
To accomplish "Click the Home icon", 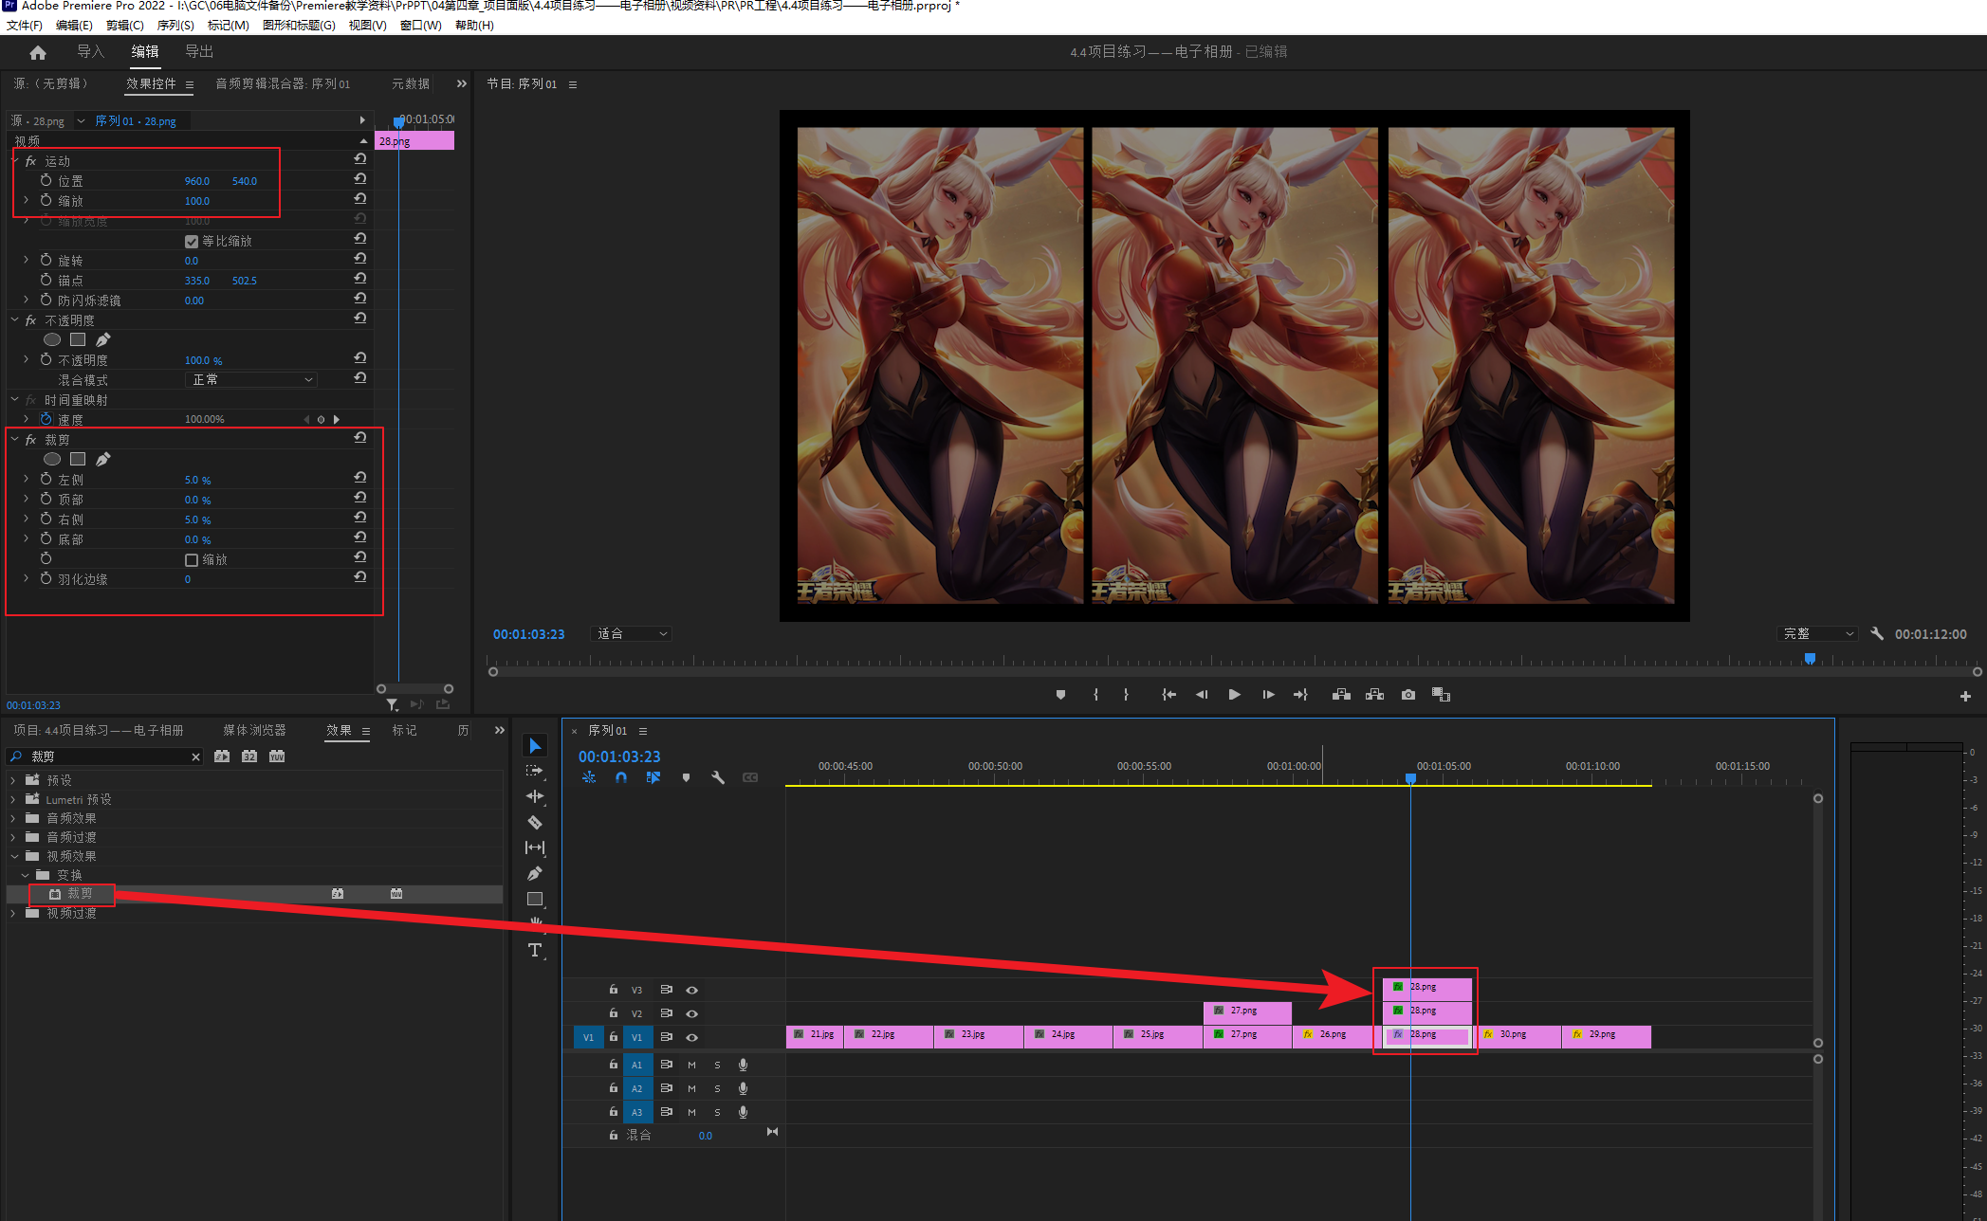I will [x=38, y=52].
